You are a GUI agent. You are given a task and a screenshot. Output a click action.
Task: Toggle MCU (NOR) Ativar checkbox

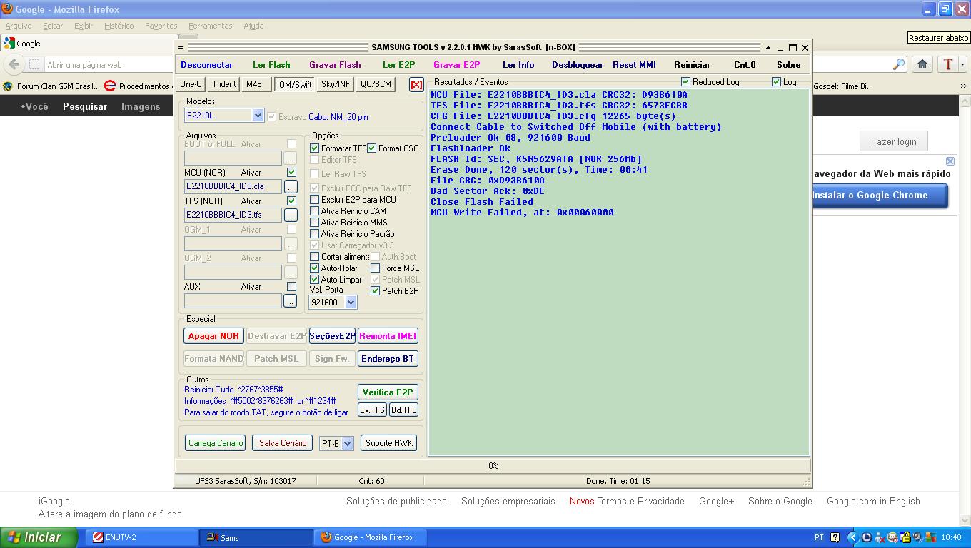(x=291, y=173)
